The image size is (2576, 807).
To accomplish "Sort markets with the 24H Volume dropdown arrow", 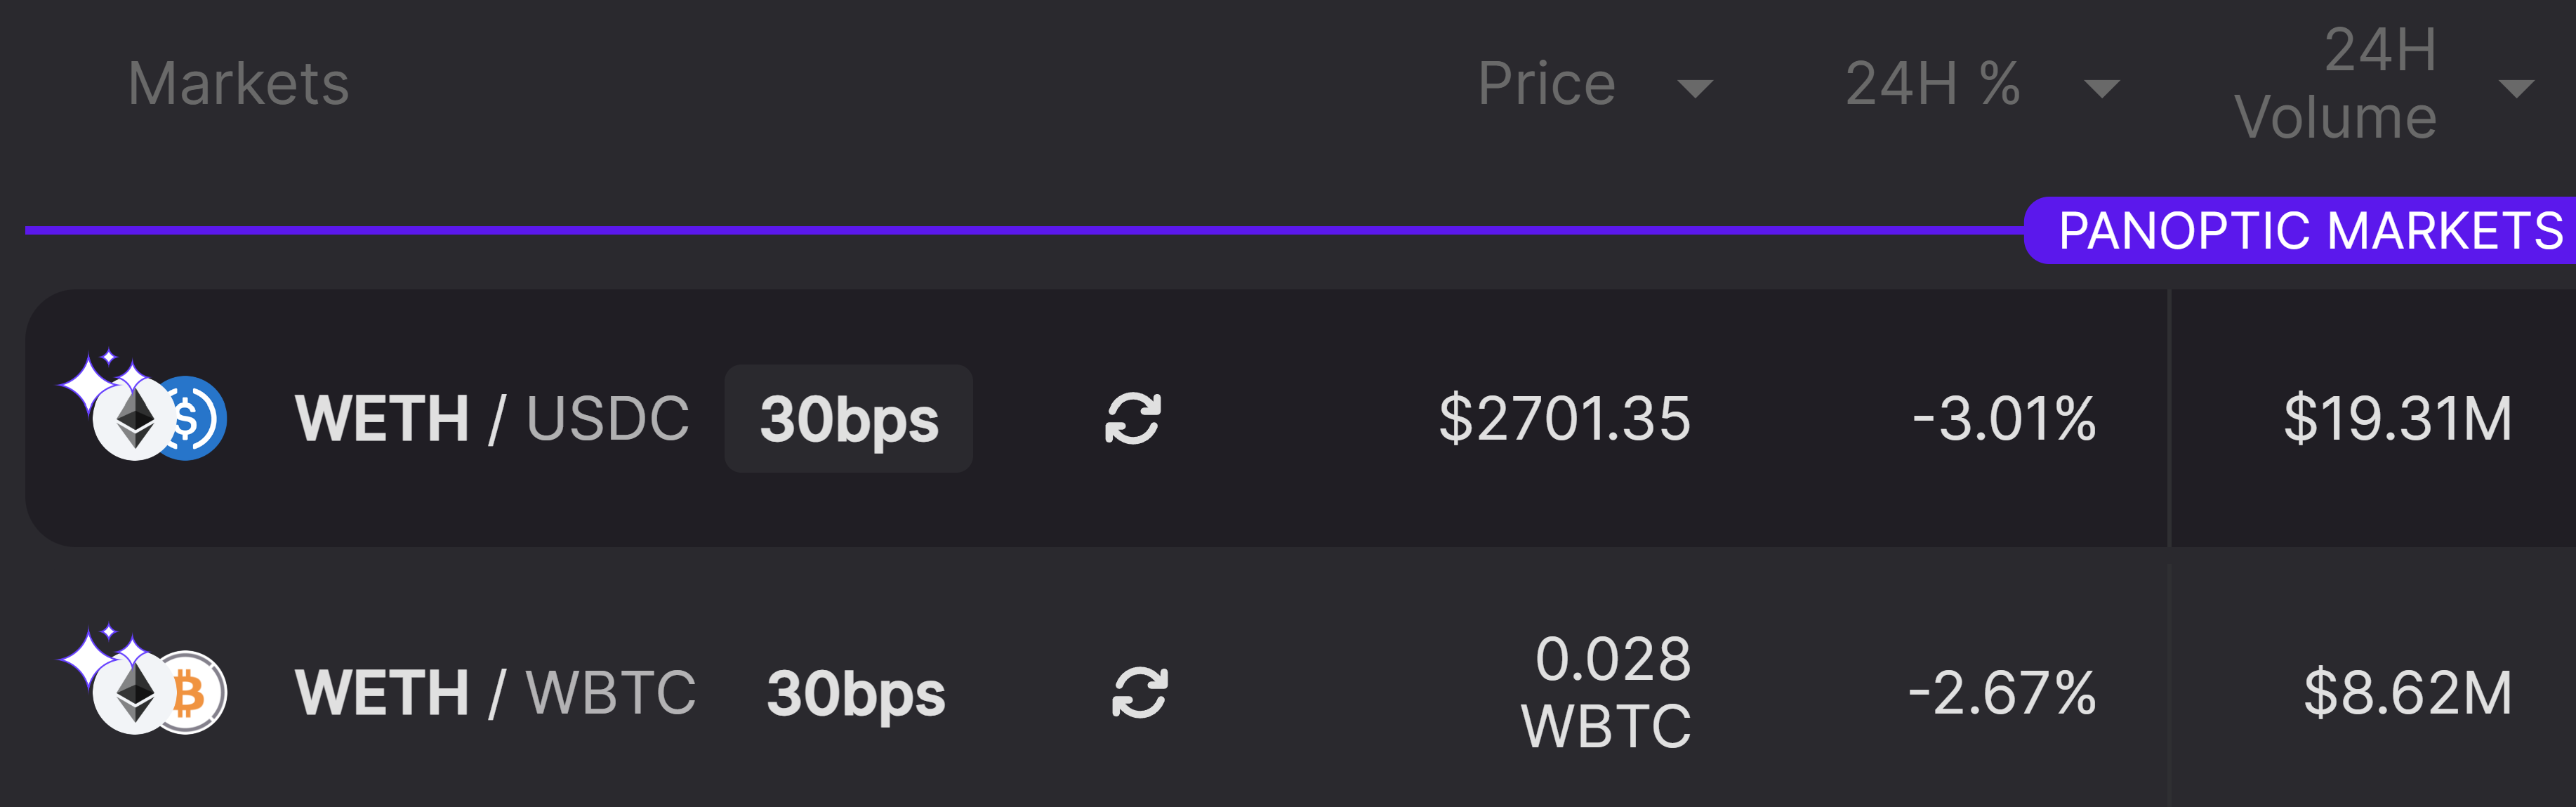I will [2516, 89].
